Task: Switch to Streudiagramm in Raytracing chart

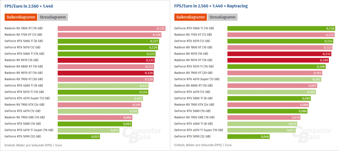Action: (x=223, y=17)
